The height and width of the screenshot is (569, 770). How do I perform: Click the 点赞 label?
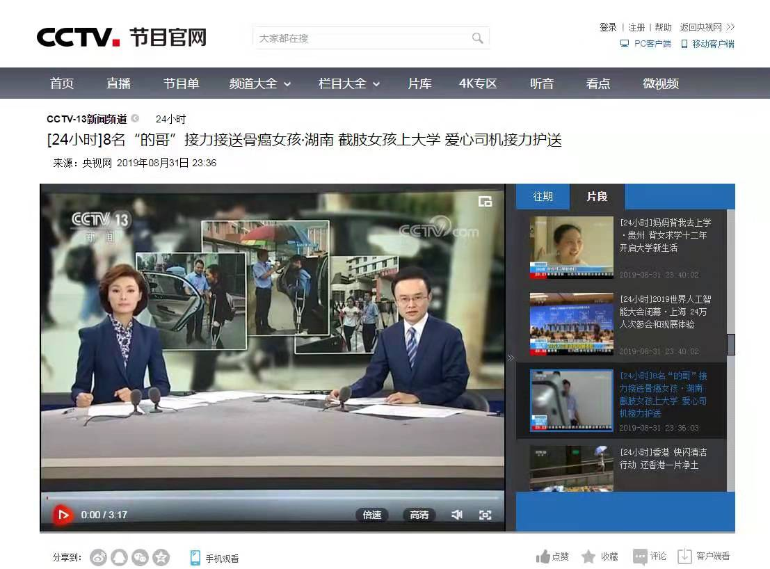point(561,556)
